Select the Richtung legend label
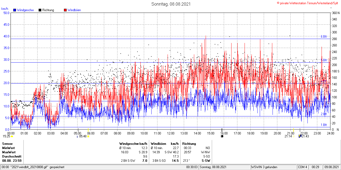The height and width of the screenshot is (170, 341). click(48, 10)
